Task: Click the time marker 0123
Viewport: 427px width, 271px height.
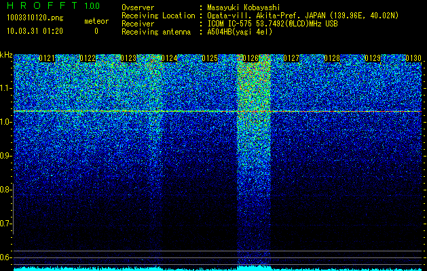Action: click(x=128, y=58)
